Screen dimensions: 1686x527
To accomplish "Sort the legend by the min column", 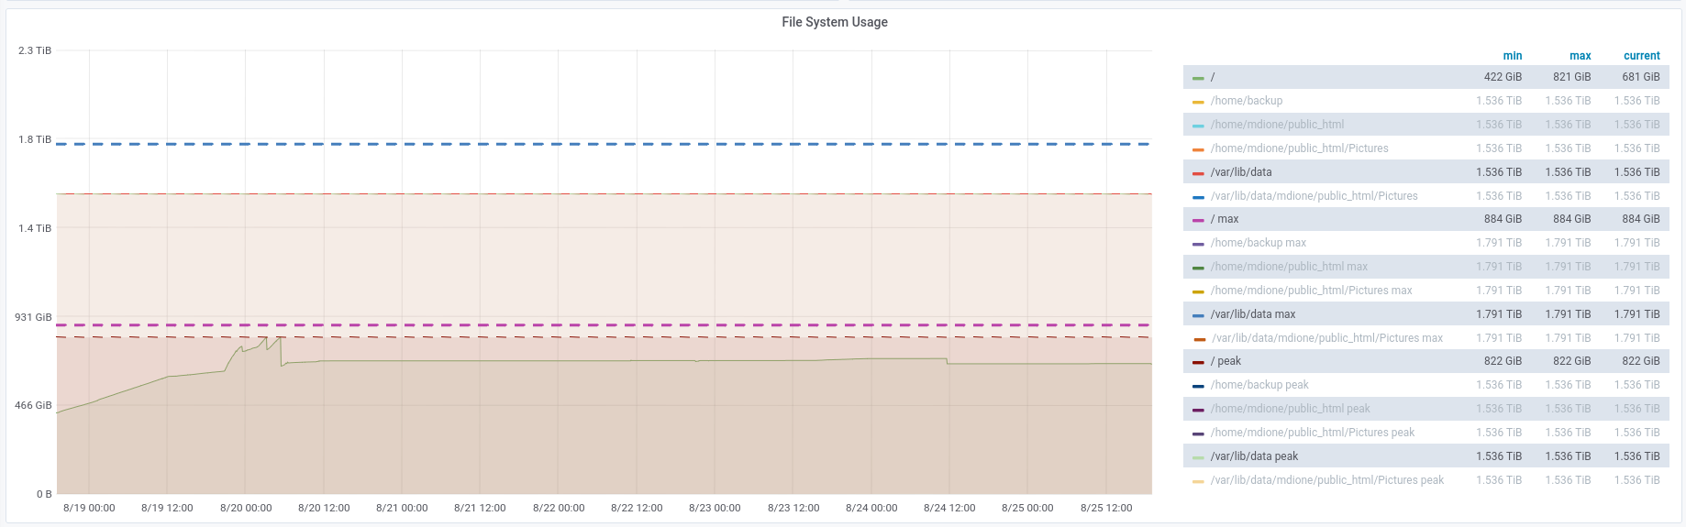I will click(x=1512, y=56).
